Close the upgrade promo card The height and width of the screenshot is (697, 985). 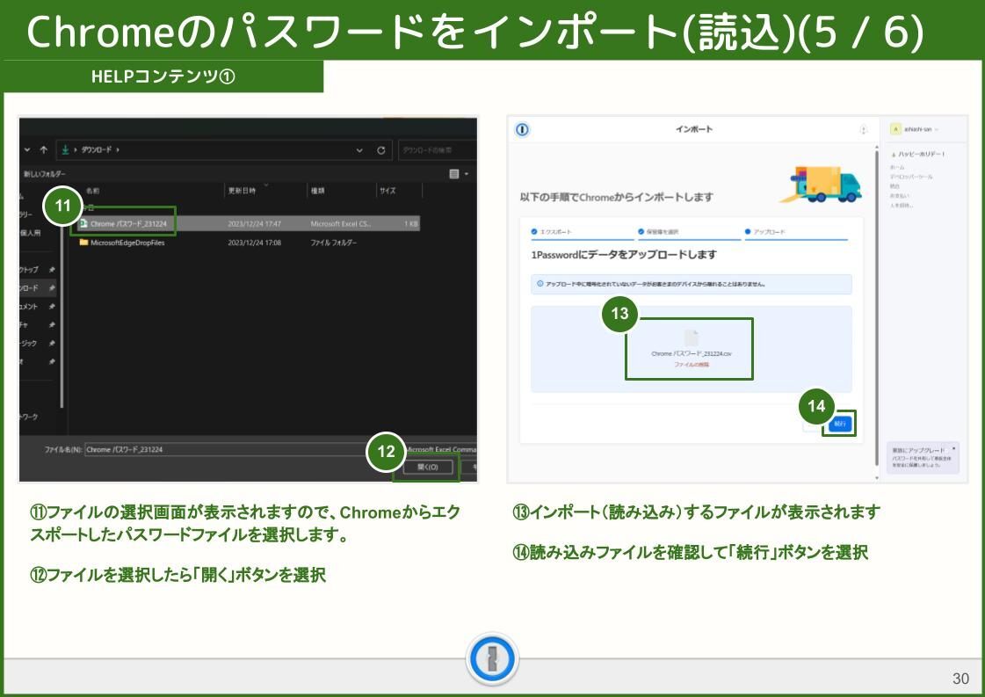pyautogui.click(x=954, y=449)
